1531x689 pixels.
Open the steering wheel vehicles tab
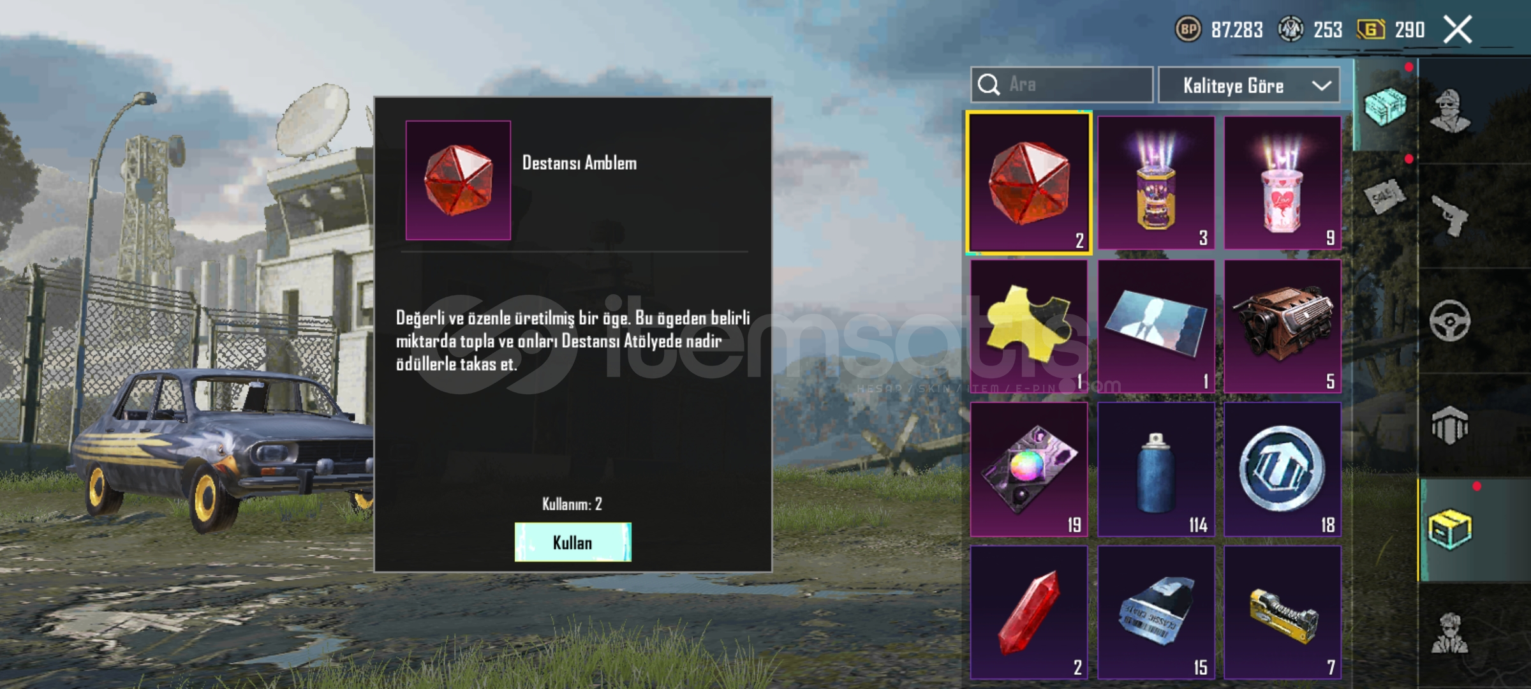tap(1449, 320)
